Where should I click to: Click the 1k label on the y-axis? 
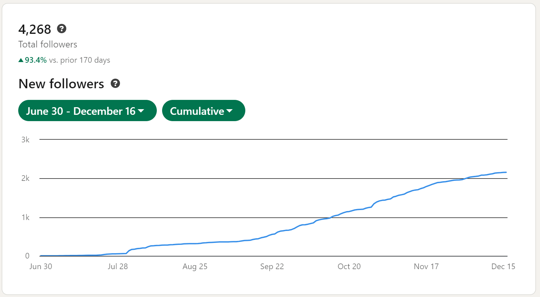[x=26, y=217]
